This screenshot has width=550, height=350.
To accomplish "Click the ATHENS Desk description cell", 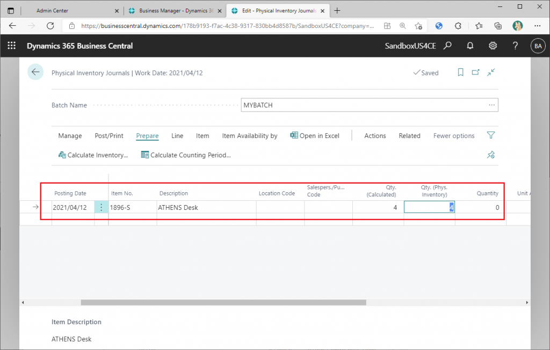I will (207, 207).
